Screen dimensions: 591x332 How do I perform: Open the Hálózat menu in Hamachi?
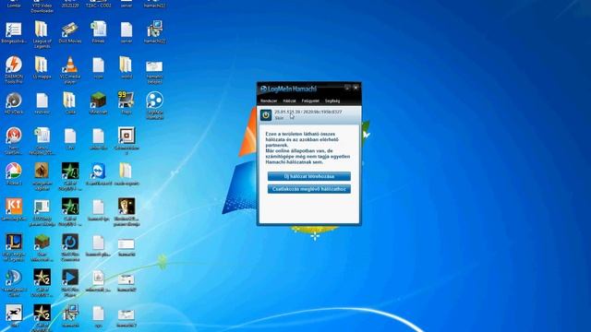coord(289,101)
